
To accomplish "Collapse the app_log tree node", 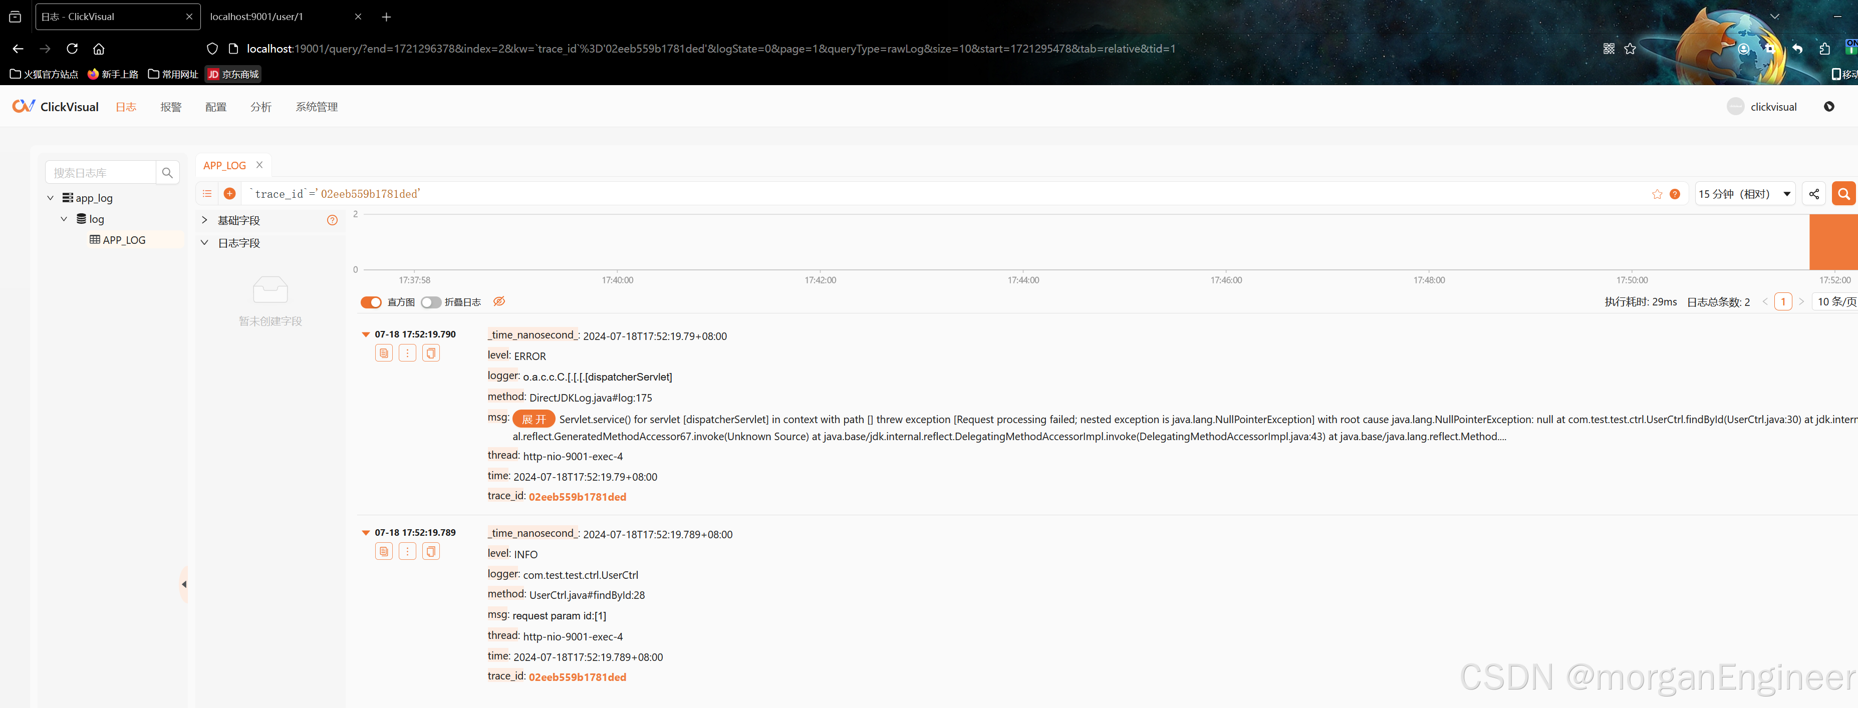I will click(51, 198).
